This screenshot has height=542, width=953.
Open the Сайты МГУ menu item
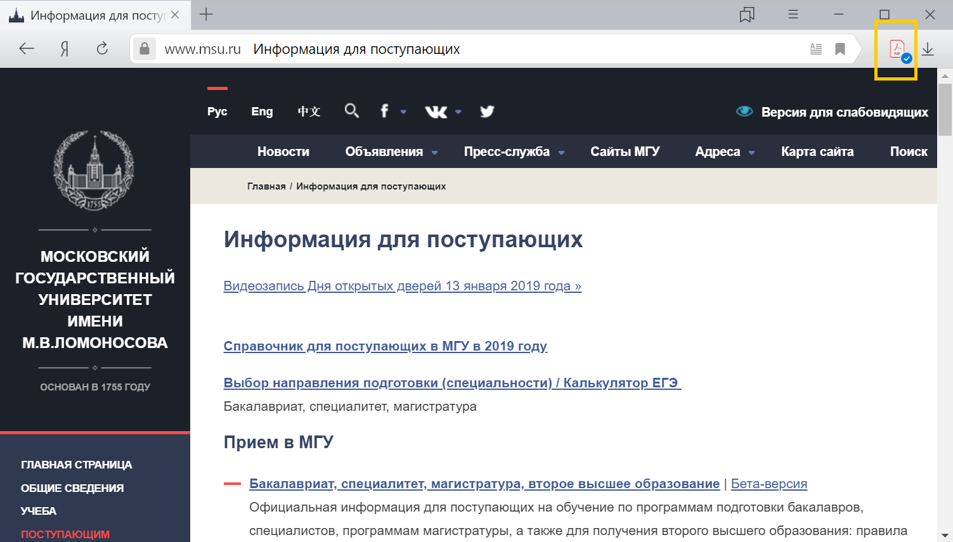pyautogui.click(x=625, y=152)
